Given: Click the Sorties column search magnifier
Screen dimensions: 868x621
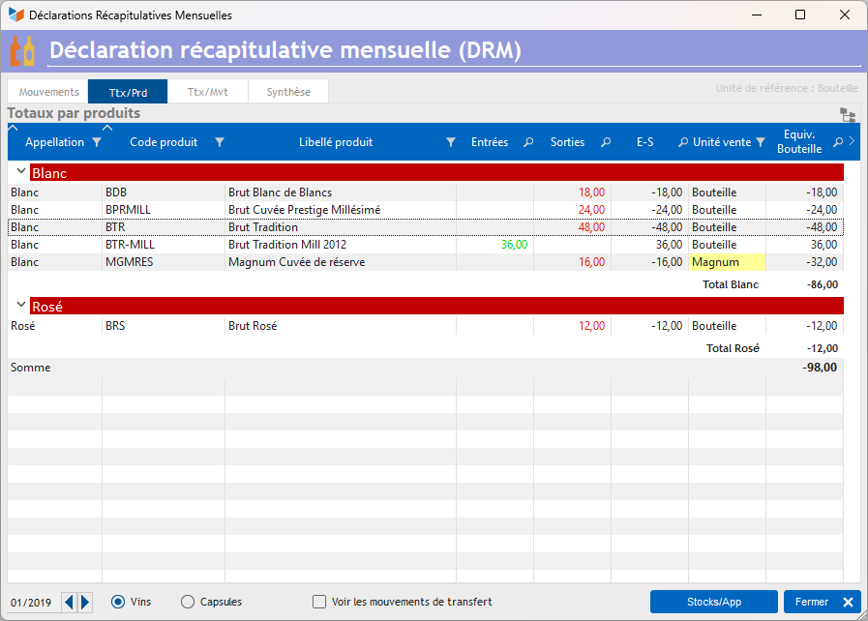Looking at the screenshot, I should pyautogui.click(x=606, y=142).
